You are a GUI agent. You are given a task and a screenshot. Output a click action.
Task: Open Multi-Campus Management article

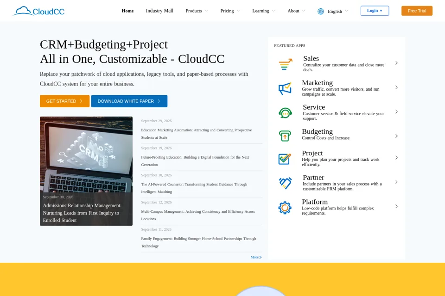pos(198,215)
